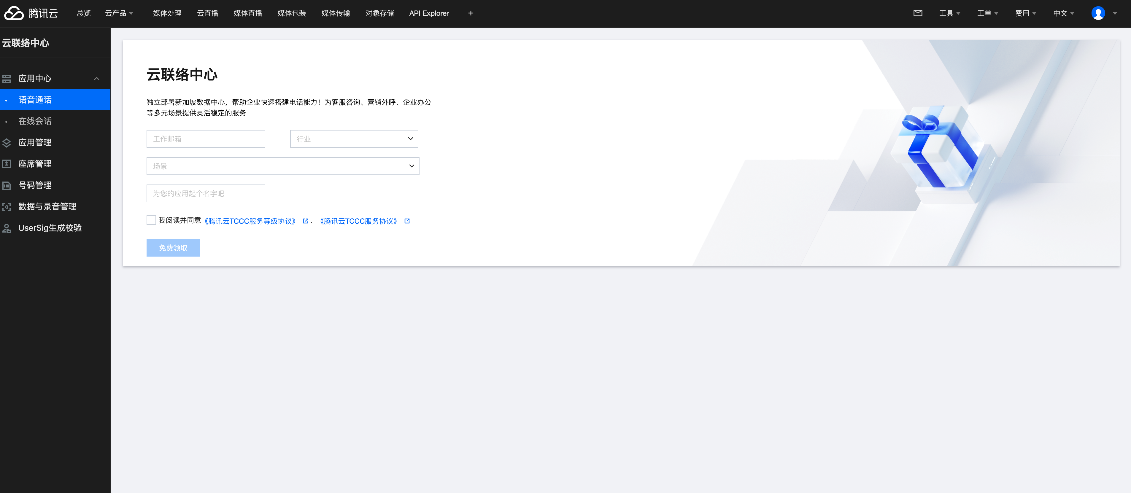
Task: Click the 号码管理 sidebar icon
Action: coord(7,185)
